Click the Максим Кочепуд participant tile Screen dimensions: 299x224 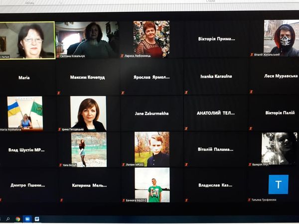point(87,77)
